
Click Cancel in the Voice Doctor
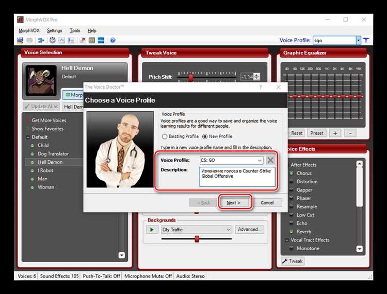pos(267,203)
